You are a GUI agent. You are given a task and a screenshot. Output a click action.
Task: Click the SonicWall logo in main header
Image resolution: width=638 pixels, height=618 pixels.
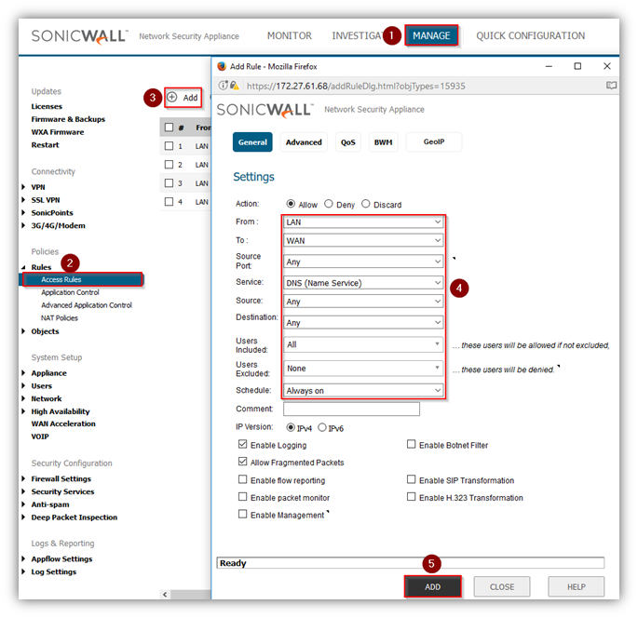80,36
